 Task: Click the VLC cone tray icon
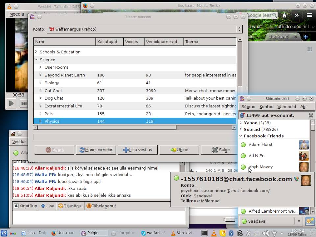click(214, 233)
